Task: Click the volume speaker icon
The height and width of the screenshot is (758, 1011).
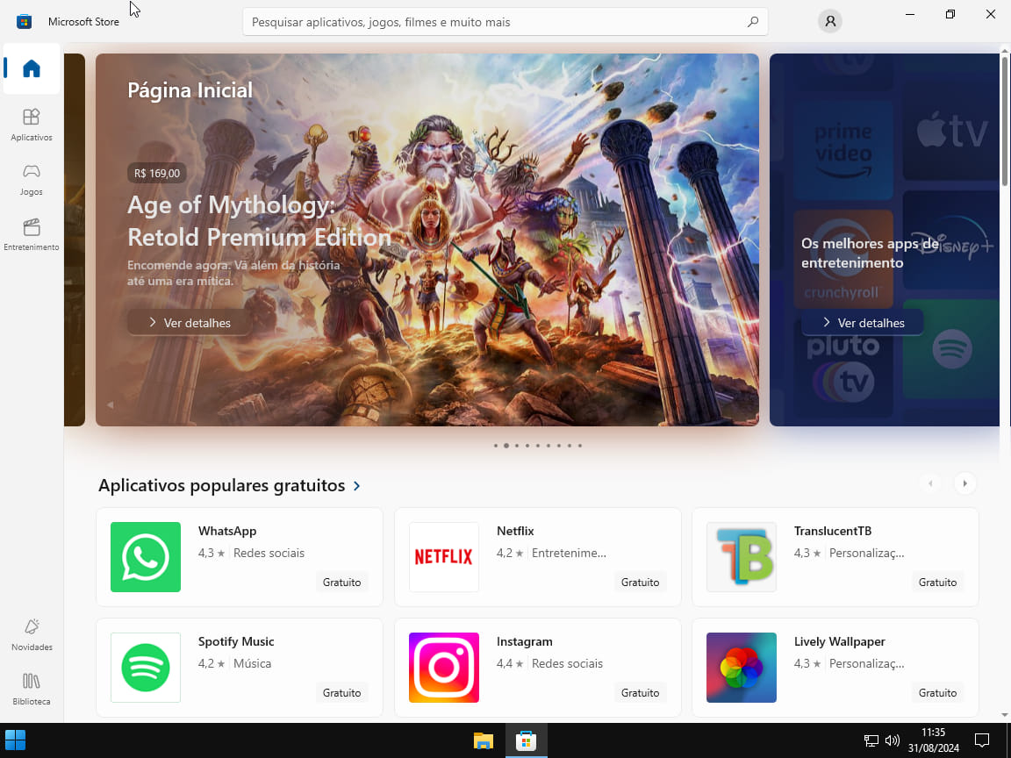Action: (892, 740)
